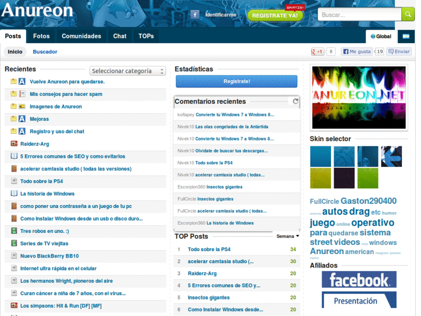Click the icon beside Todo sobre la PS4 in Recientes
Viewport: 421px width, 316px height.
(14, 181)
